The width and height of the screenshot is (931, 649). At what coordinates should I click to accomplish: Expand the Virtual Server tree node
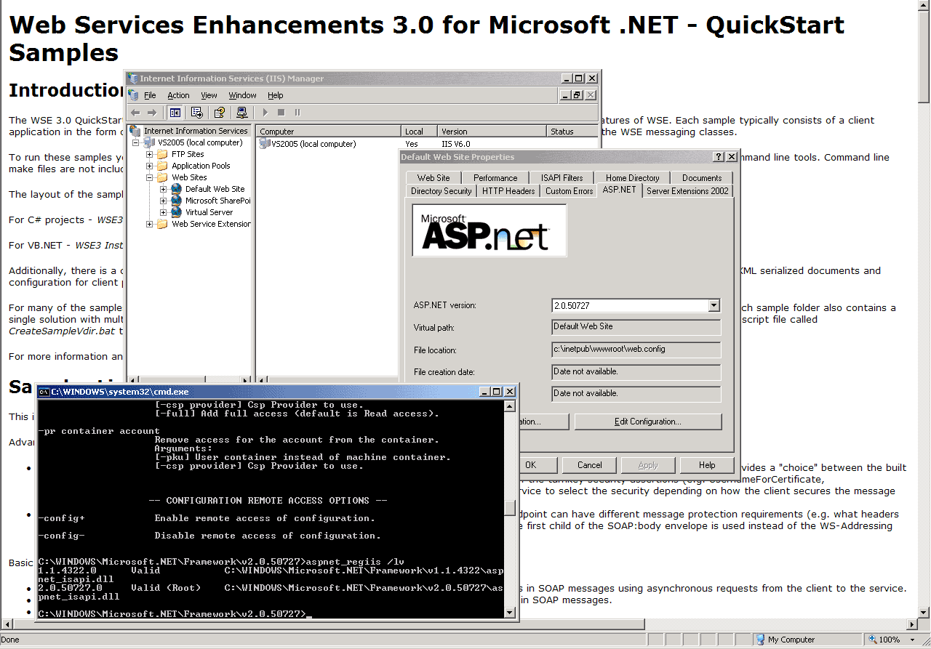pos(164,212)
